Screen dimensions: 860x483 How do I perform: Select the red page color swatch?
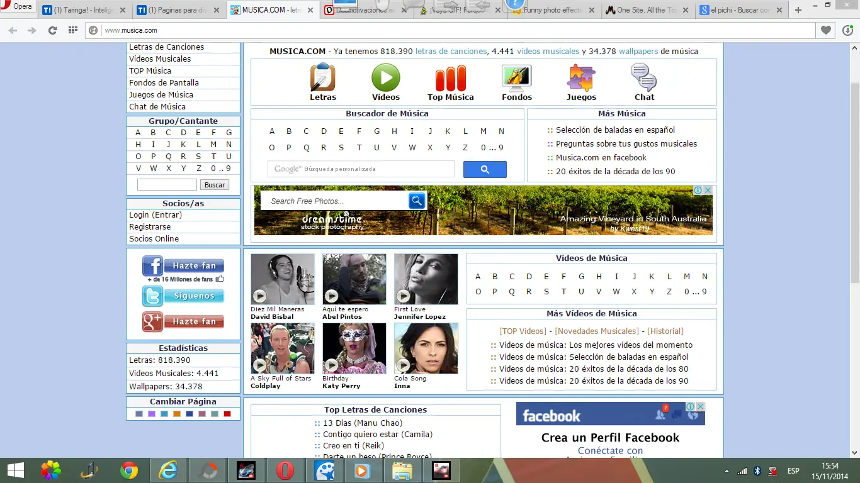point(227,414)
